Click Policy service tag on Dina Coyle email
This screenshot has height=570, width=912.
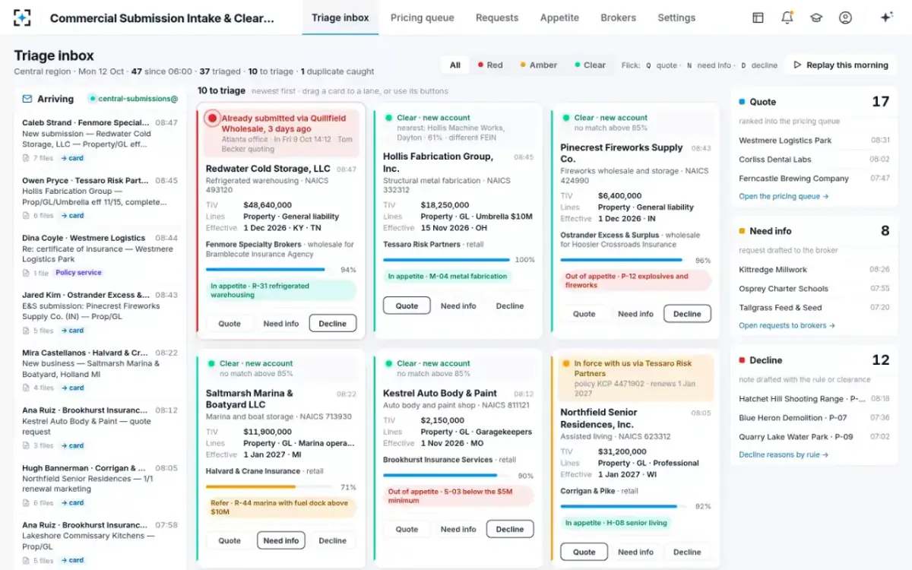[78, 273]
